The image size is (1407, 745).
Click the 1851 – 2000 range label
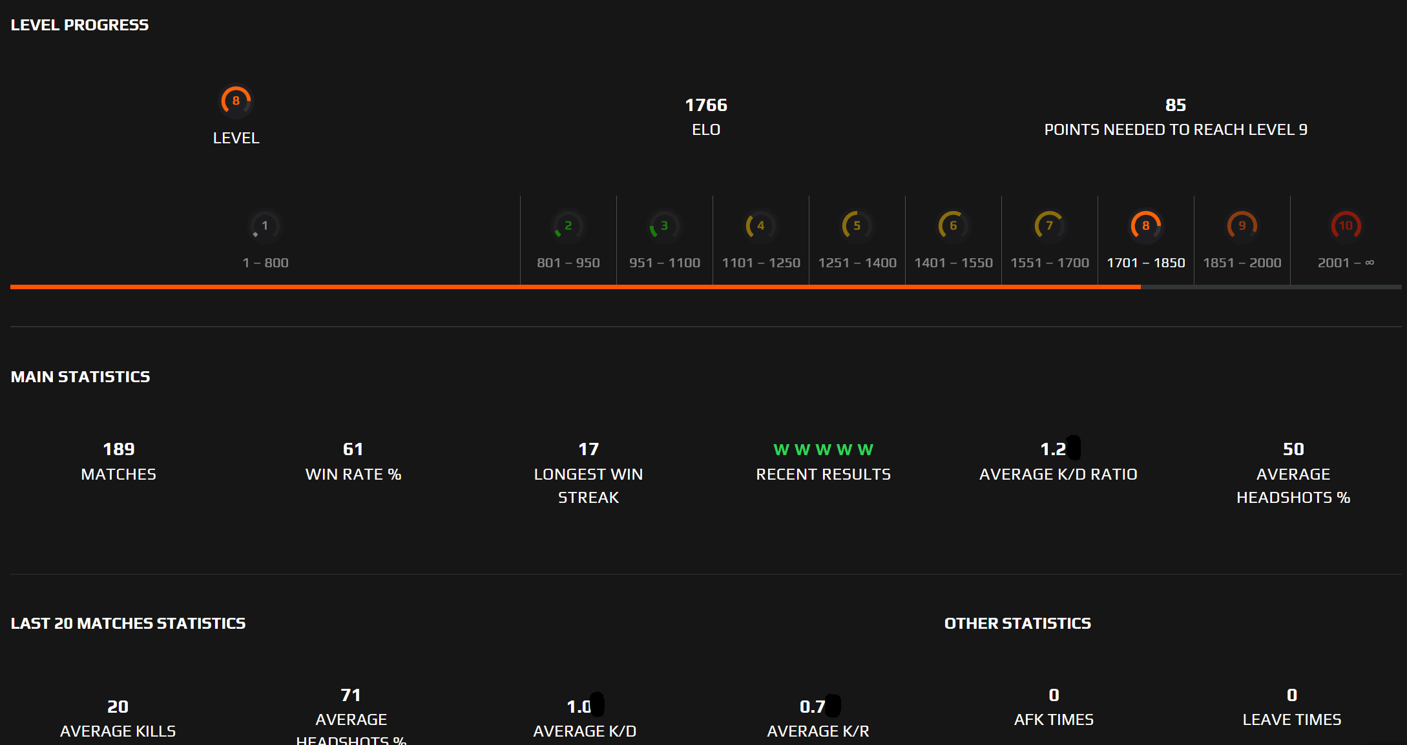pos(1242,263)
